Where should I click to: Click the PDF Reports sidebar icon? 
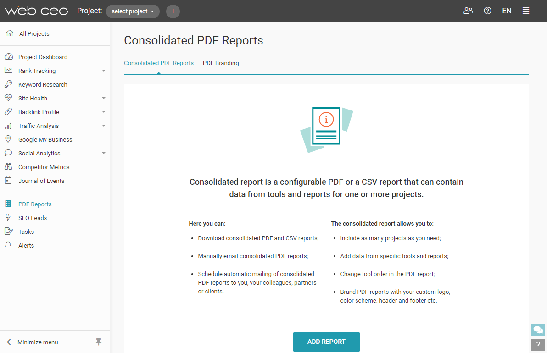(8, 204)
